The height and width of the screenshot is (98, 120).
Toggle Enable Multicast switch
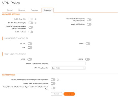31,32
